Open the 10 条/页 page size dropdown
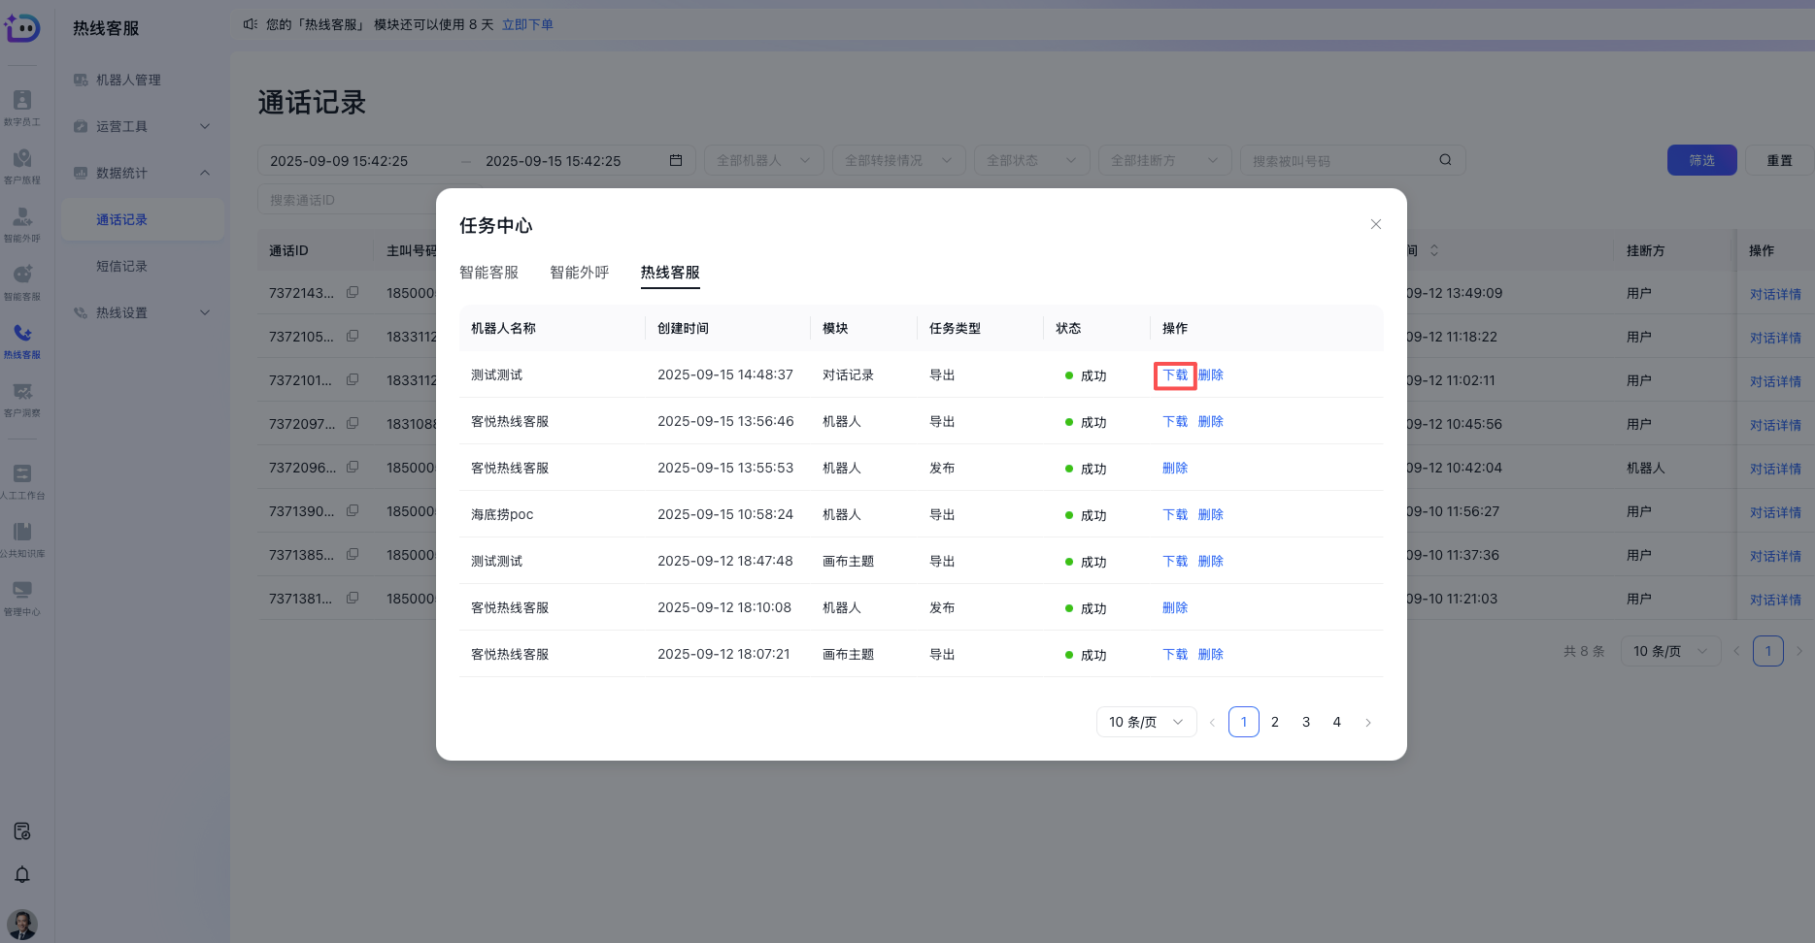Image resolution: width=1815 pixels, height=943 pixels. pyautogui.click(x=1146, y=722)
